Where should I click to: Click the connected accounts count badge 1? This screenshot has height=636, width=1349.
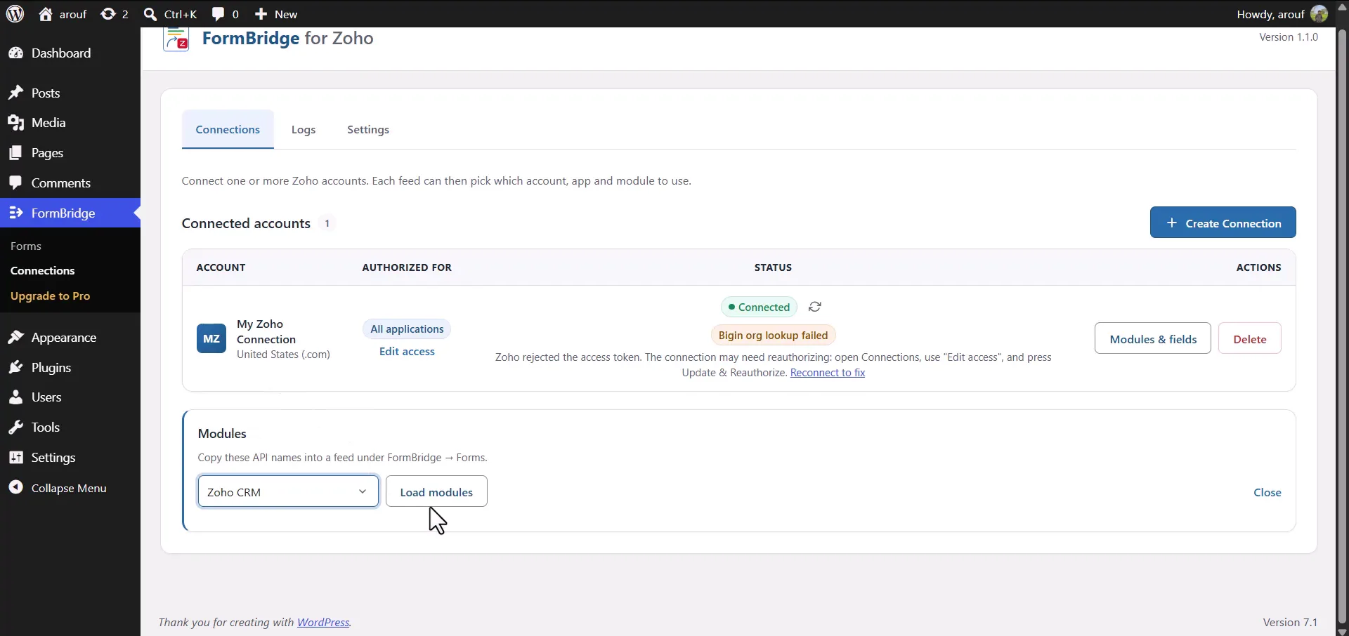(327, 223)
